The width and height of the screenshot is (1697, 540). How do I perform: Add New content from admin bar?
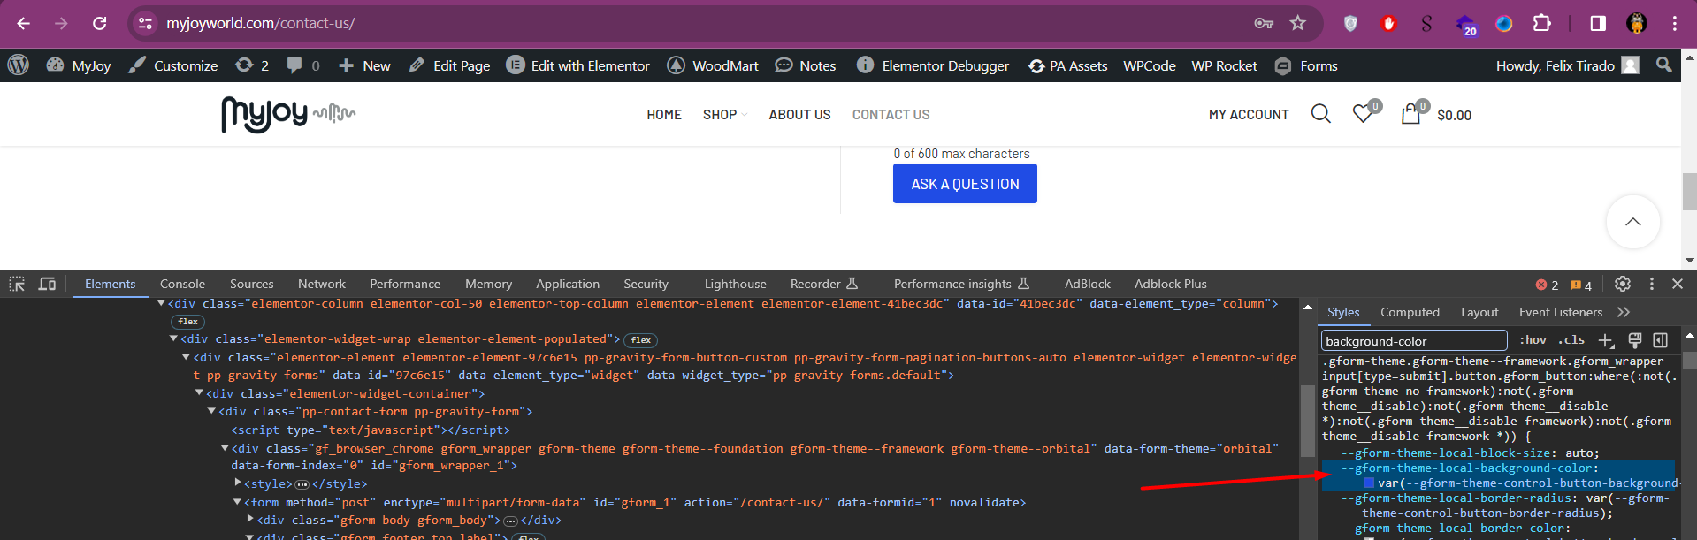364,65
